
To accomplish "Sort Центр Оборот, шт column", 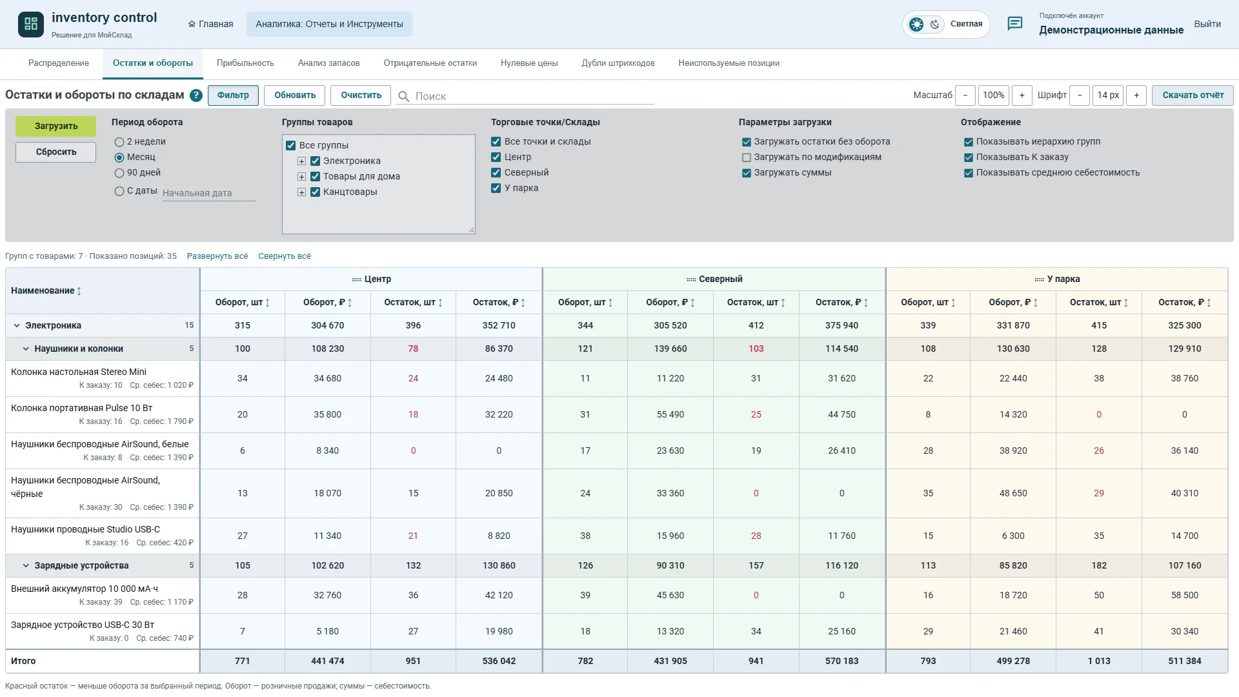I will coord(268,303).
